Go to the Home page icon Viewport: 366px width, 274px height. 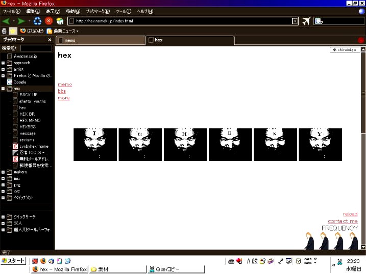tap(60, 21)
